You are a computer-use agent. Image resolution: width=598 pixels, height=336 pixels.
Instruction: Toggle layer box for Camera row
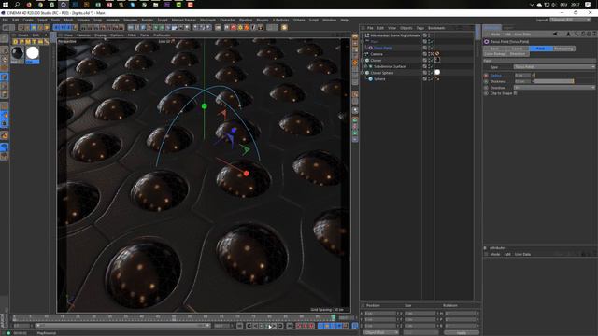[425, 54]
